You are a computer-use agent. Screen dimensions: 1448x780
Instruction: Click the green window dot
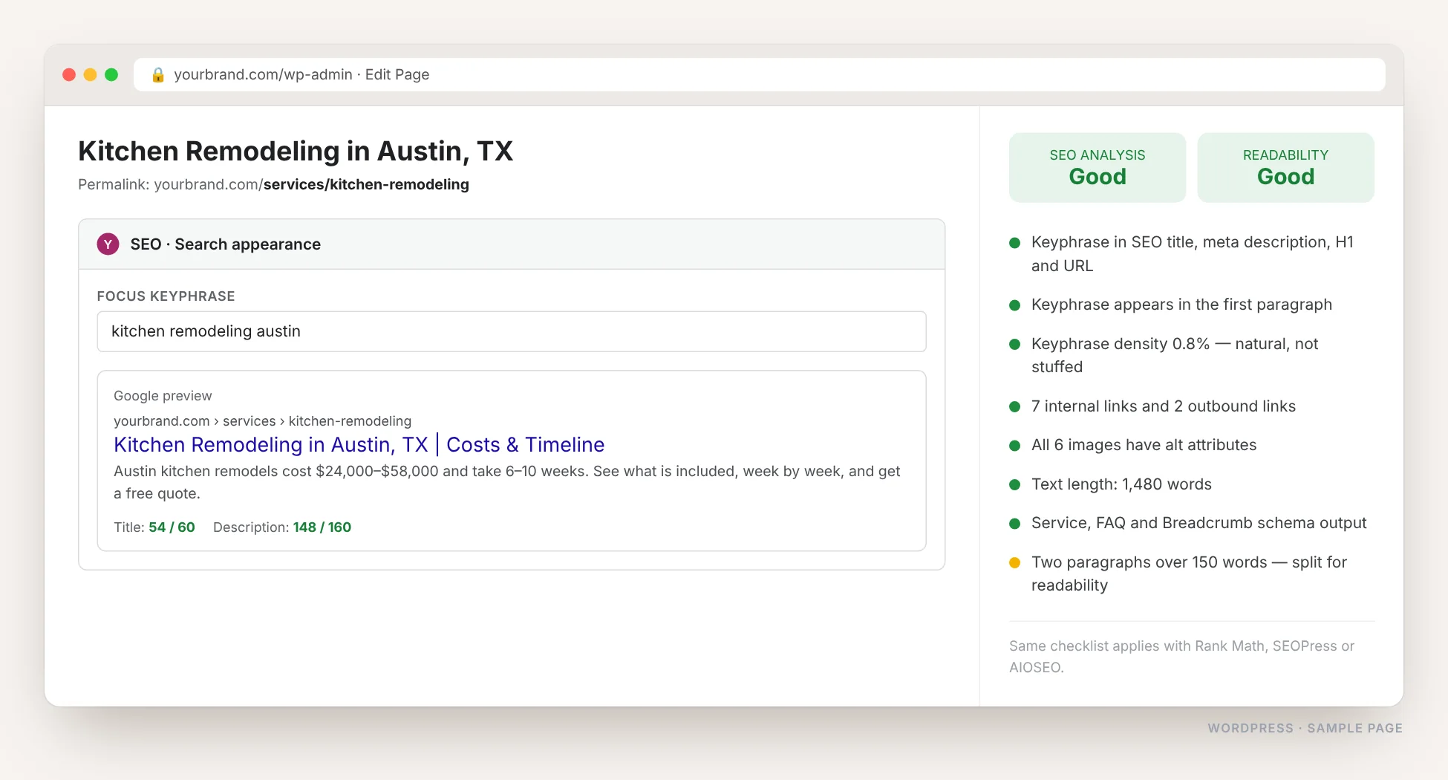(111, 74)
